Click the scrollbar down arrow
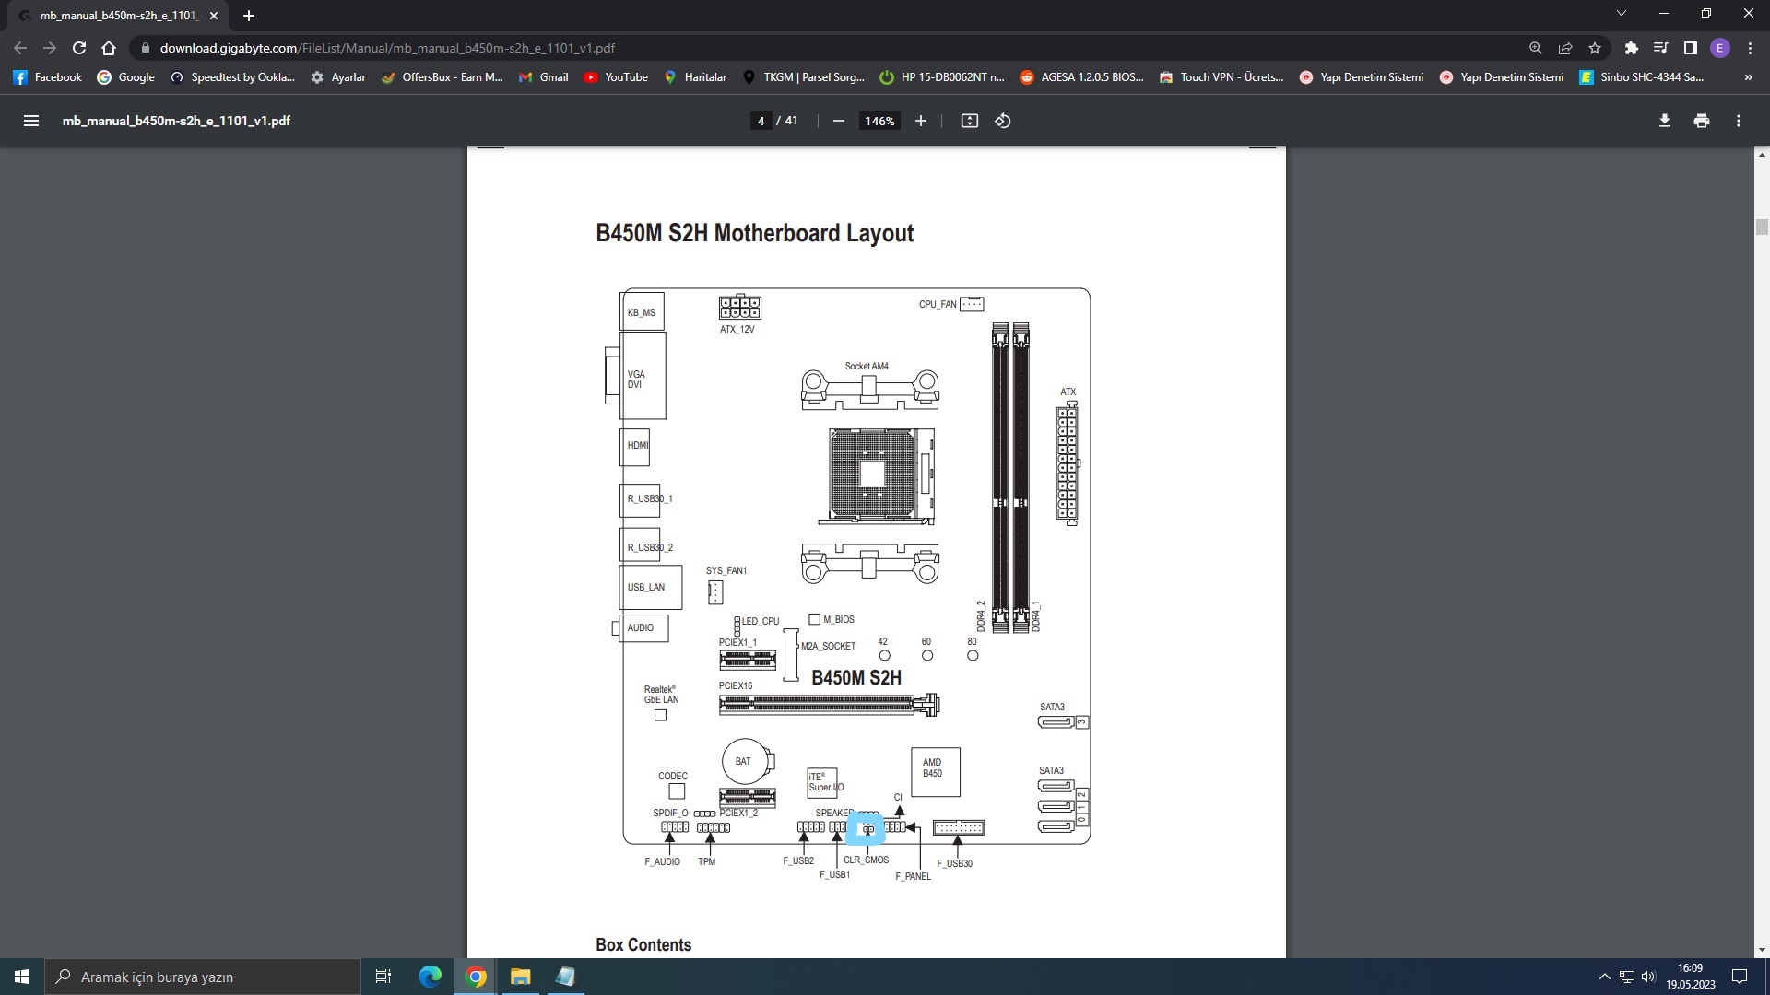 pos(1762,949)
